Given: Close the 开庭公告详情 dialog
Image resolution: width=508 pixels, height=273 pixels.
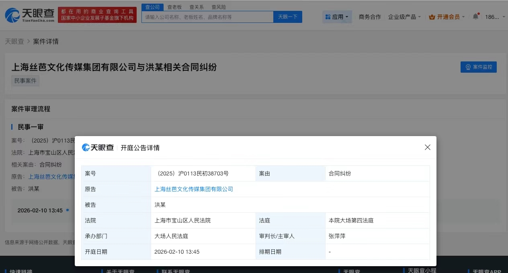Looking at the screenshot, I should 427,147.
